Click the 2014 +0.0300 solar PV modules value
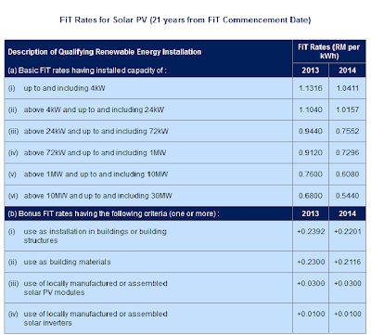 click(x=348, y=284)
